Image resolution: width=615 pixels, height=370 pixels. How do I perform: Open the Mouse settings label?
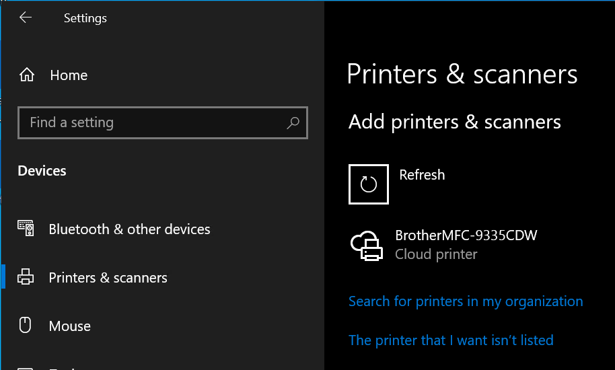(69, 326)
